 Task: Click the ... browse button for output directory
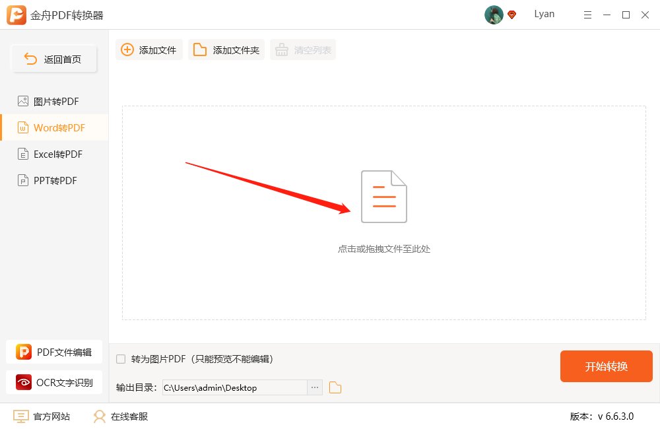(315, 387)
